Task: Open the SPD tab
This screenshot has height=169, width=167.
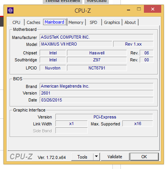Action: 94,22
